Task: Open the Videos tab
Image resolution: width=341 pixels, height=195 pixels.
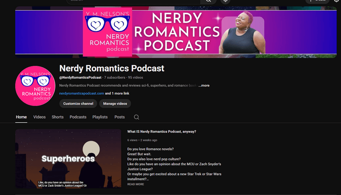Action: [x=39, y=117]
